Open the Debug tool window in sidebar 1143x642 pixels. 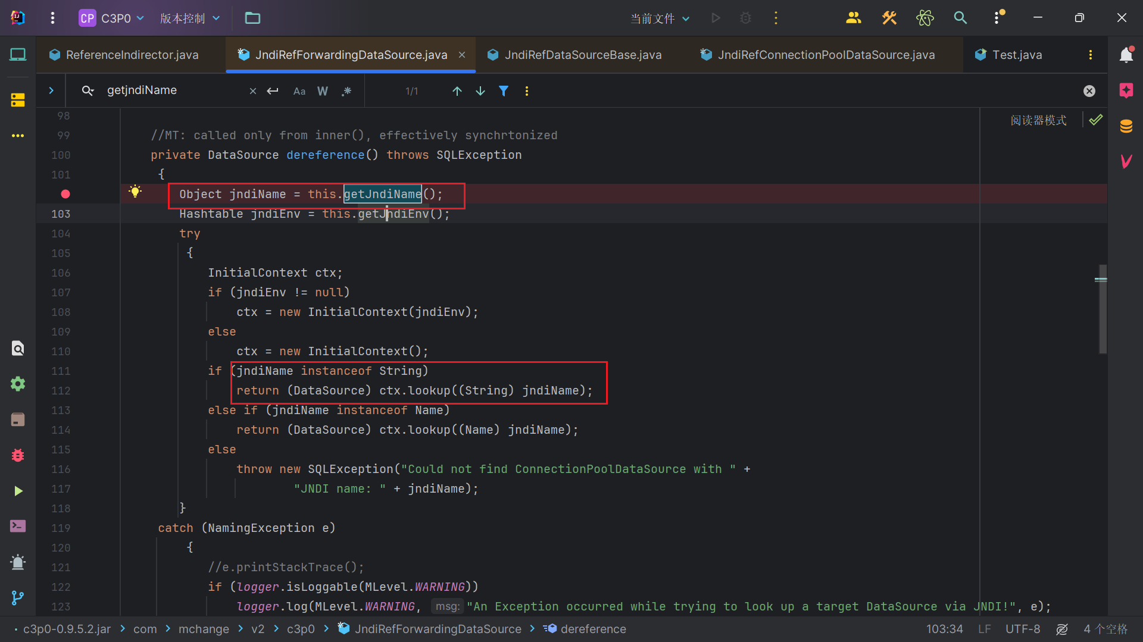pyautogui.click(x=18, y=455)
